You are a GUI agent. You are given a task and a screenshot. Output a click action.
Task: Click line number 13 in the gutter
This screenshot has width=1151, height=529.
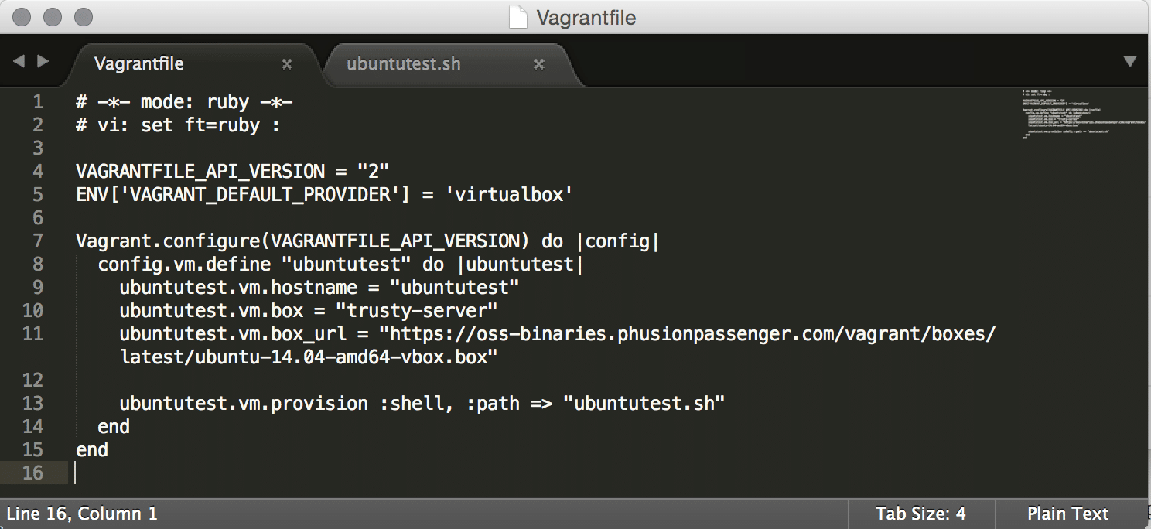pos(33,404)
